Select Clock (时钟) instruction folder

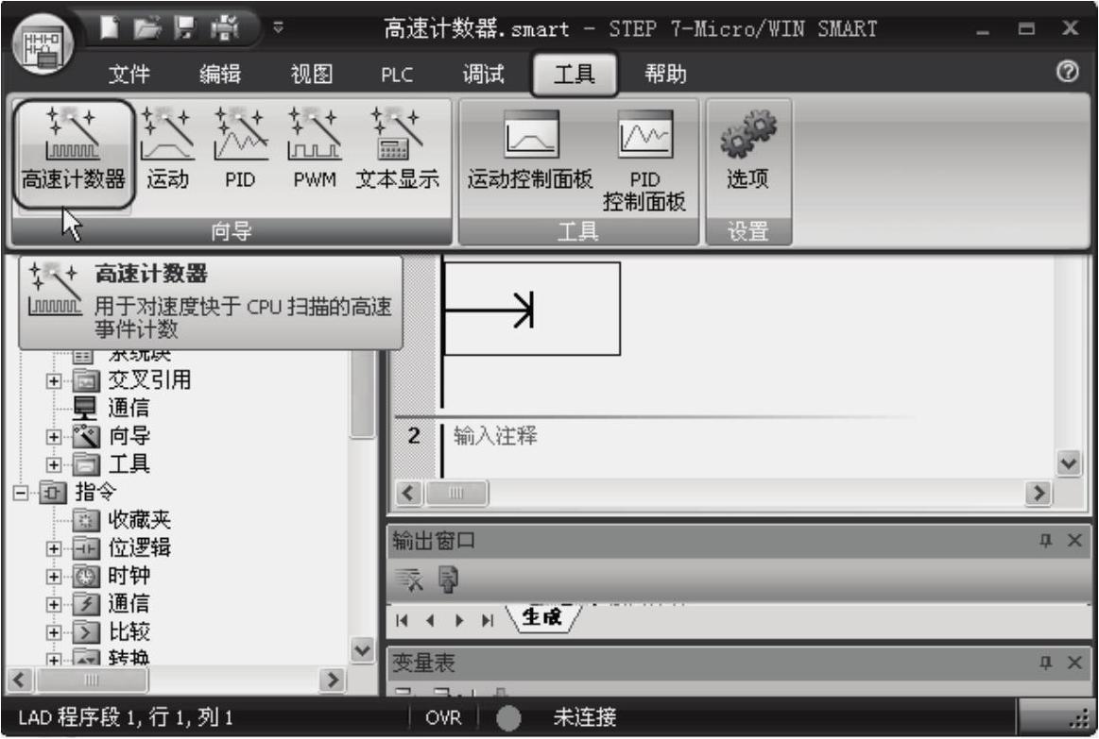[112, 576]
